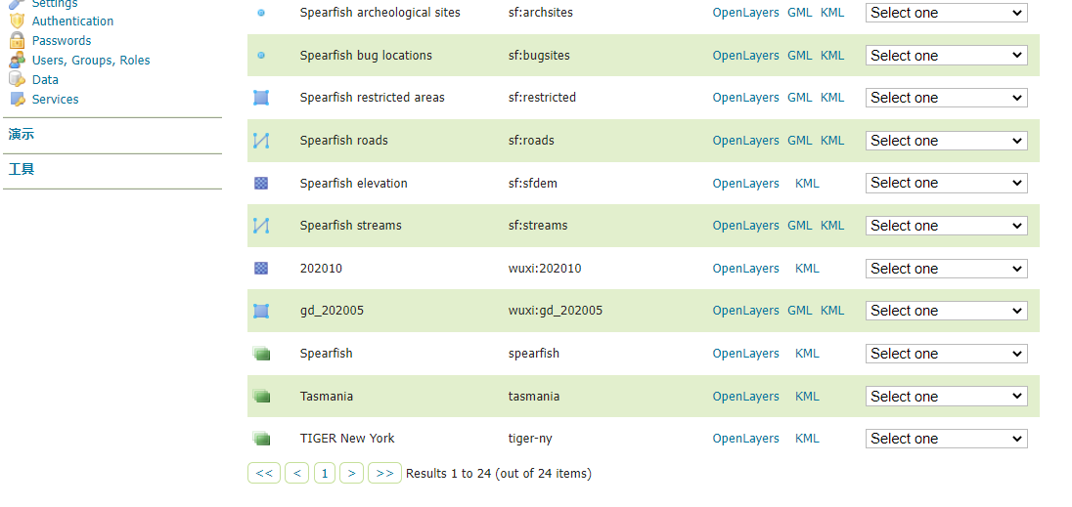This screenshot has height=507, width=1072.
Task: Open KML link for wuxi:202010 layer
Action: click(x=807, y=269)
